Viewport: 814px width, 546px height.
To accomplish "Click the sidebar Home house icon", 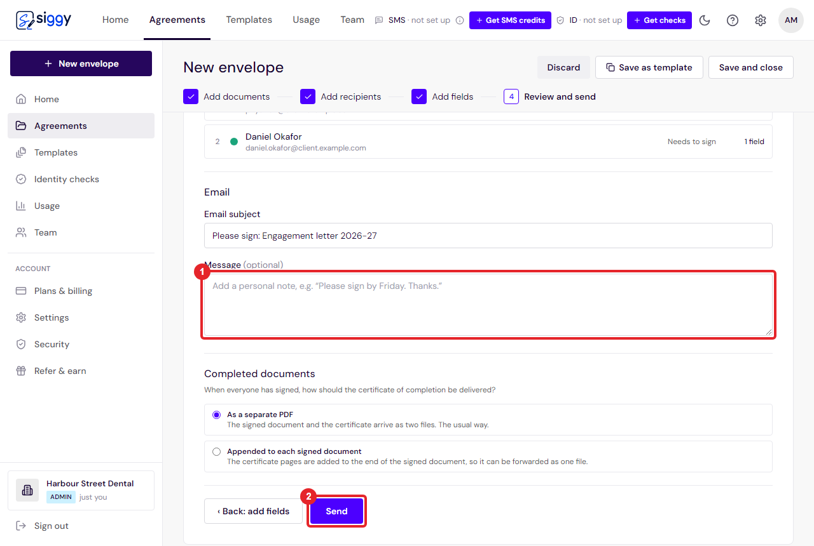I will [21, 99].
